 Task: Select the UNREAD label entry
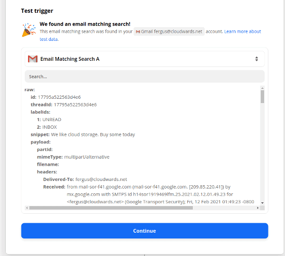pyautogui.click(x=49, y=120)
